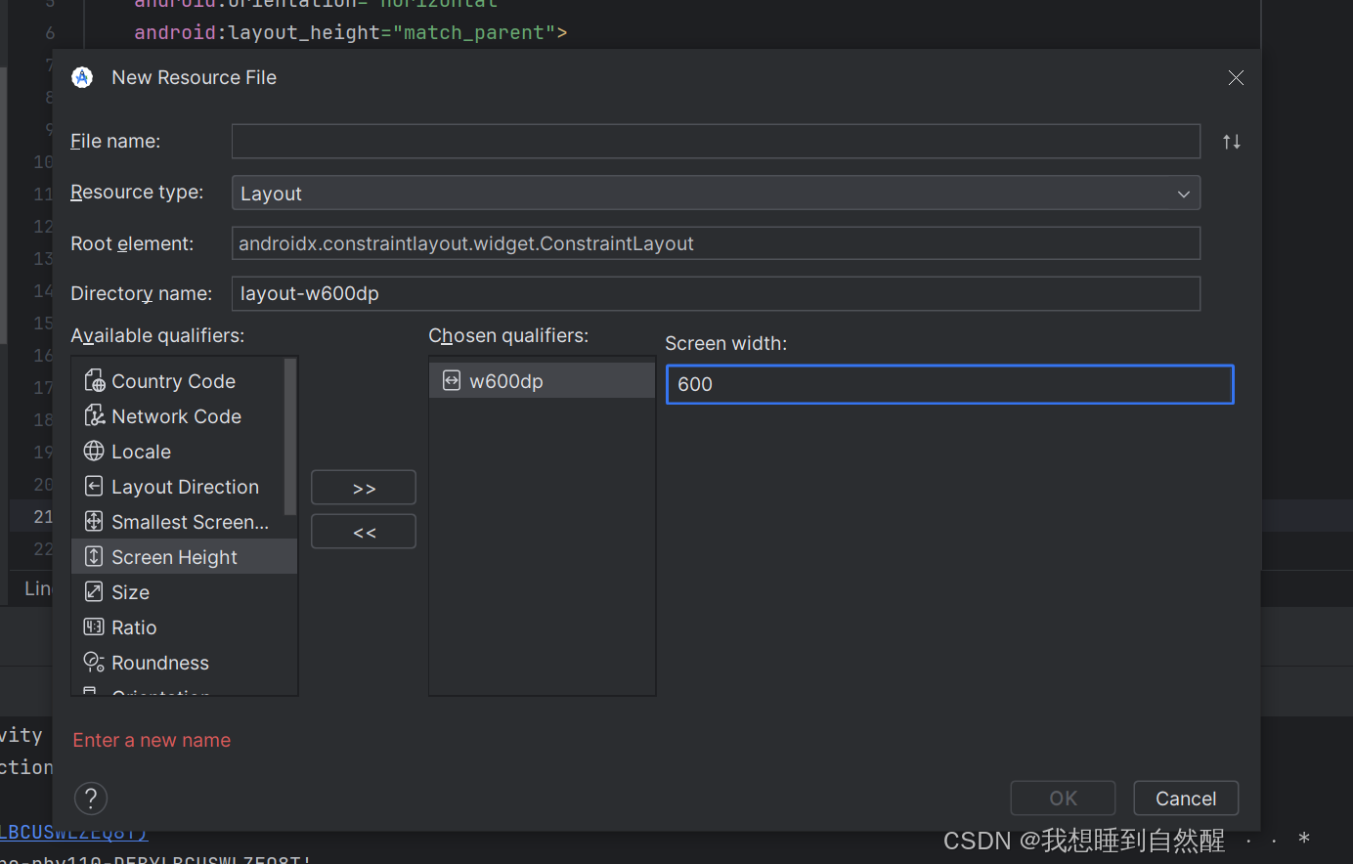Click the w600dp screen width icon
1353x864 pixels.
(x=452, y=380)
